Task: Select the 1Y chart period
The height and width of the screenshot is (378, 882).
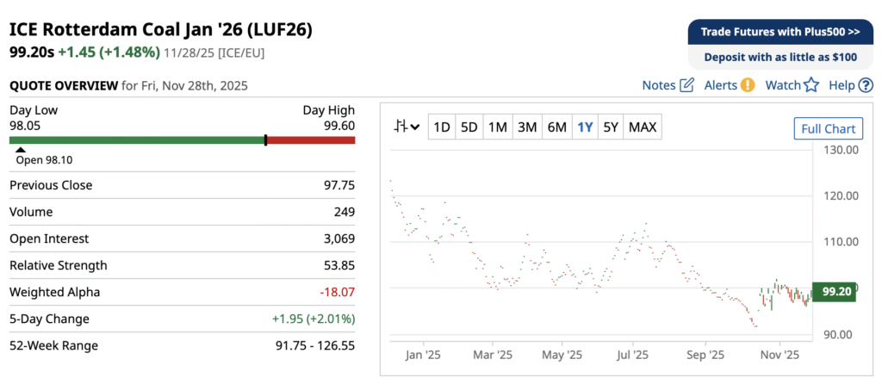Action: (585, 127)
